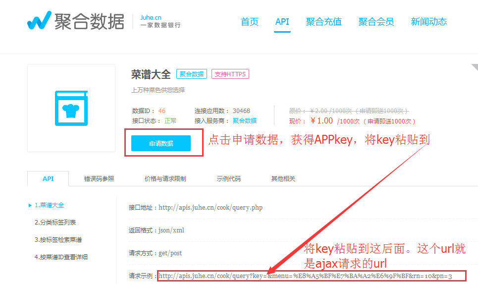Click the 申请数据 button
The height and width of the screenshot is (284, 478).
(x=161, y=143)
